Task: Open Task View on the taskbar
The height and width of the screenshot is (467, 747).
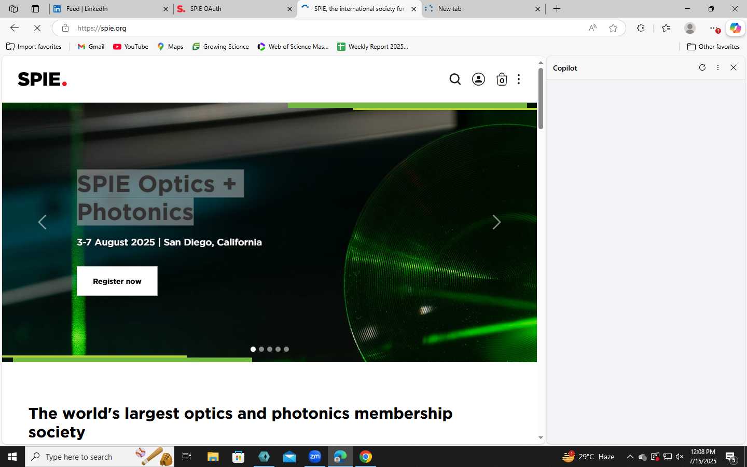Action: pyautogui.click(x=187, y=457)
